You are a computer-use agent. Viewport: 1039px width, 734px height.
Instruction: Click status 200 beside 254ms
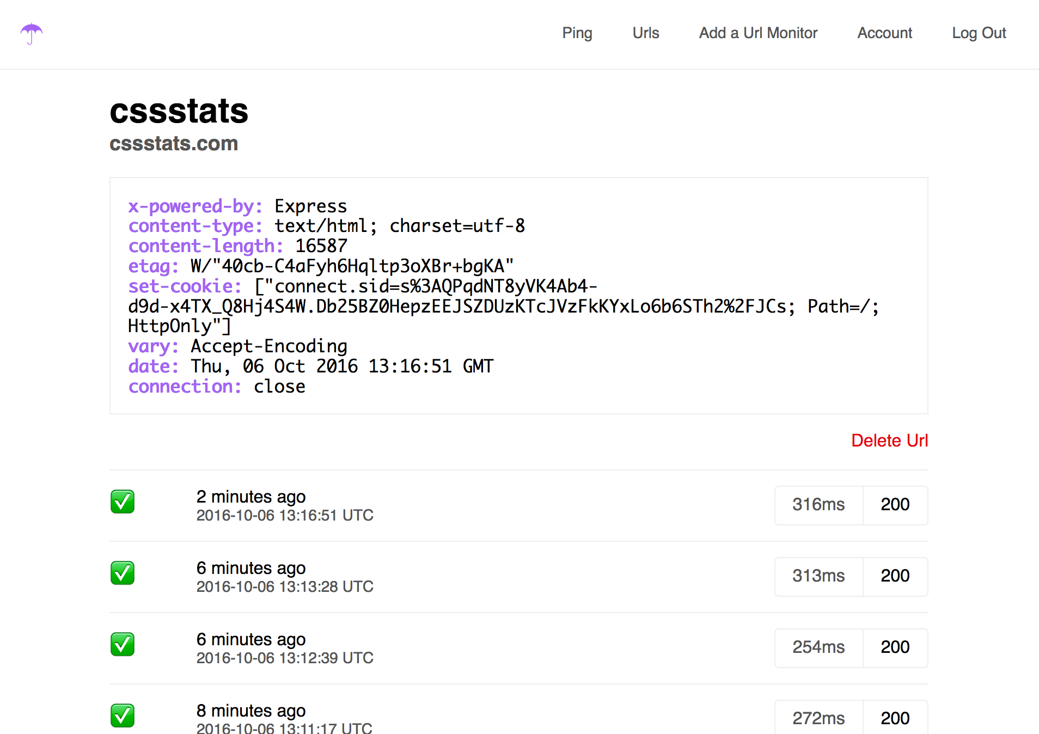click(x=895, y=647)
